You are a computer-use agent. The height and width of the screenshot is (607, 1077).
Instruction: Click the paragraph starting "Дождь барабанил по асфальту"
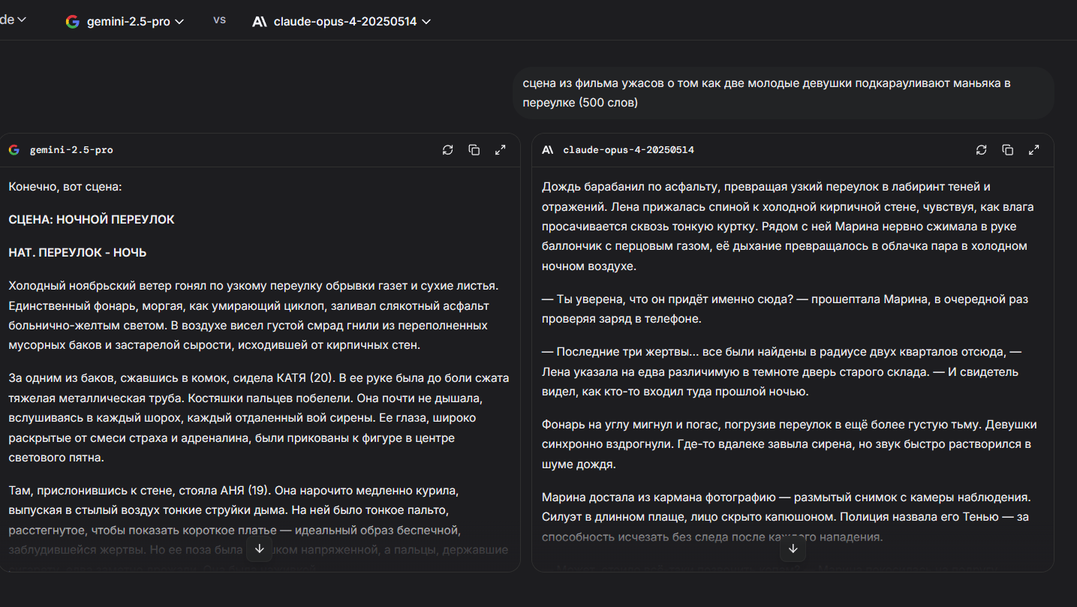789,227
